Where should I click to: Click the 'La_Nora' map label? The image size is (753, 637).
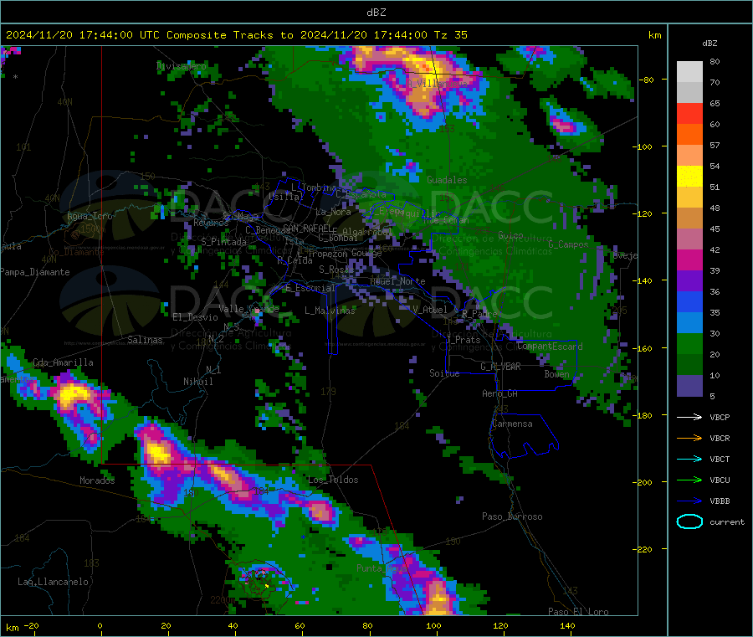coord(333,212)
